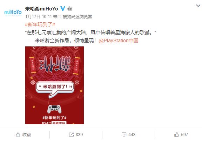Click the 443 comments count
Viewport: 202px width, 141px height.
[132, 135]
